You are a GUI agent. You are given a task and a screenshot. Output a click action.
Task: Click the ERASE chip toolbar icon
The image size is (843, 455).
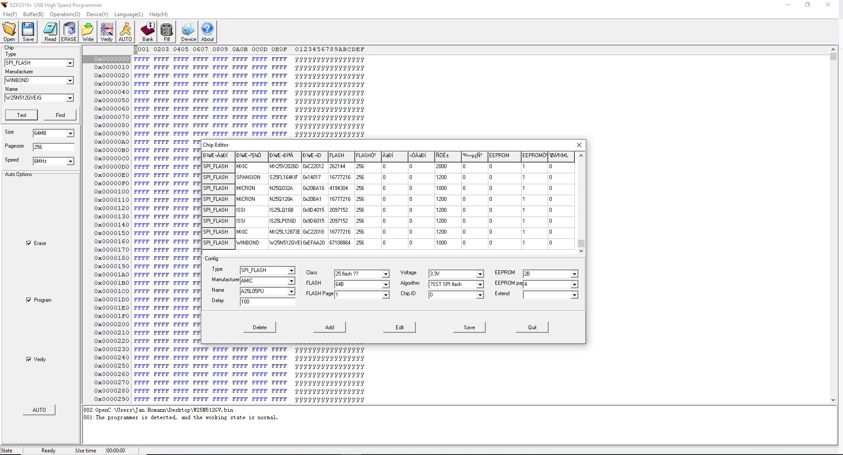tap(69, 32)
